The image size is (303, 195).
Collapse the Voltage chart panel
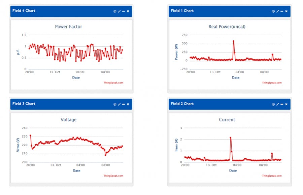pos(123,104)
